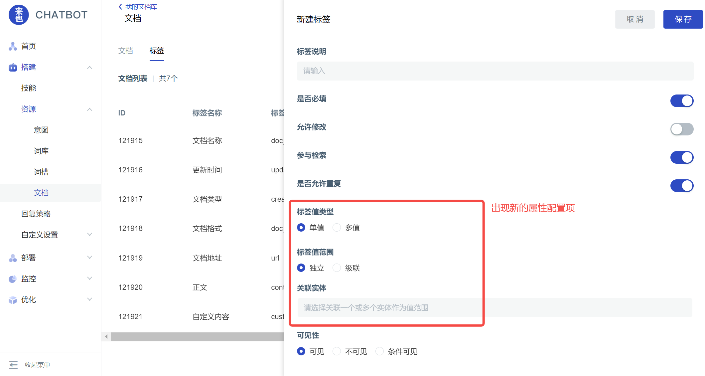Click the 首页 home icon

click(13, 46)
